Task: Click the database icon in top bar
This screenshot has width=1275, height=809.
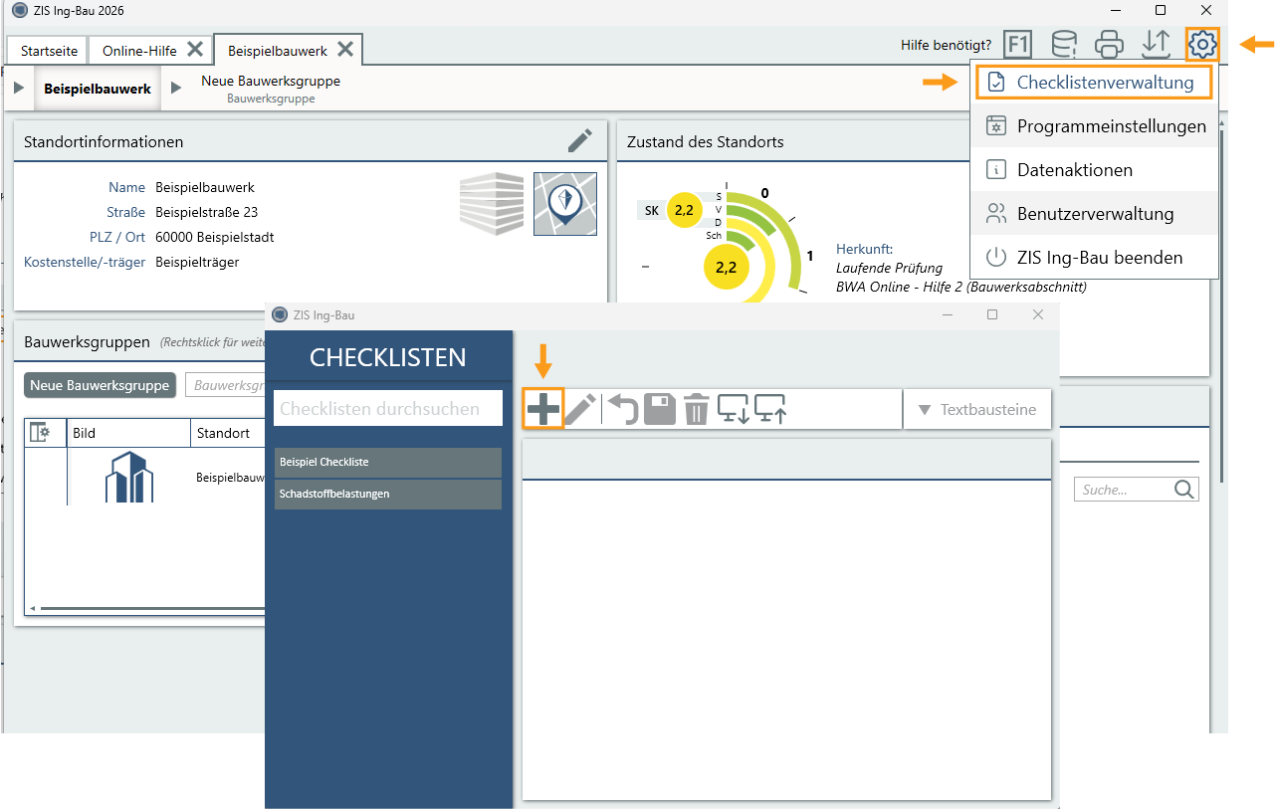Action: click(x=1064, y=44)
